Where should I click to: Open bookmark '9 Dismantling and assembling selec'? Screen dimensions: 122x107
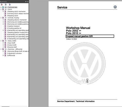[x=18, y=37]
